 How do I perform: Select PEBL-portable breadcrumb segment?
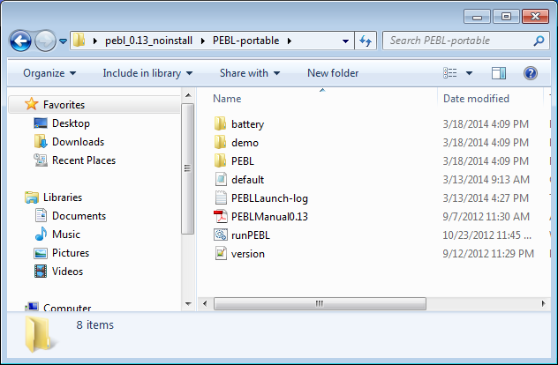click(246, 41)
